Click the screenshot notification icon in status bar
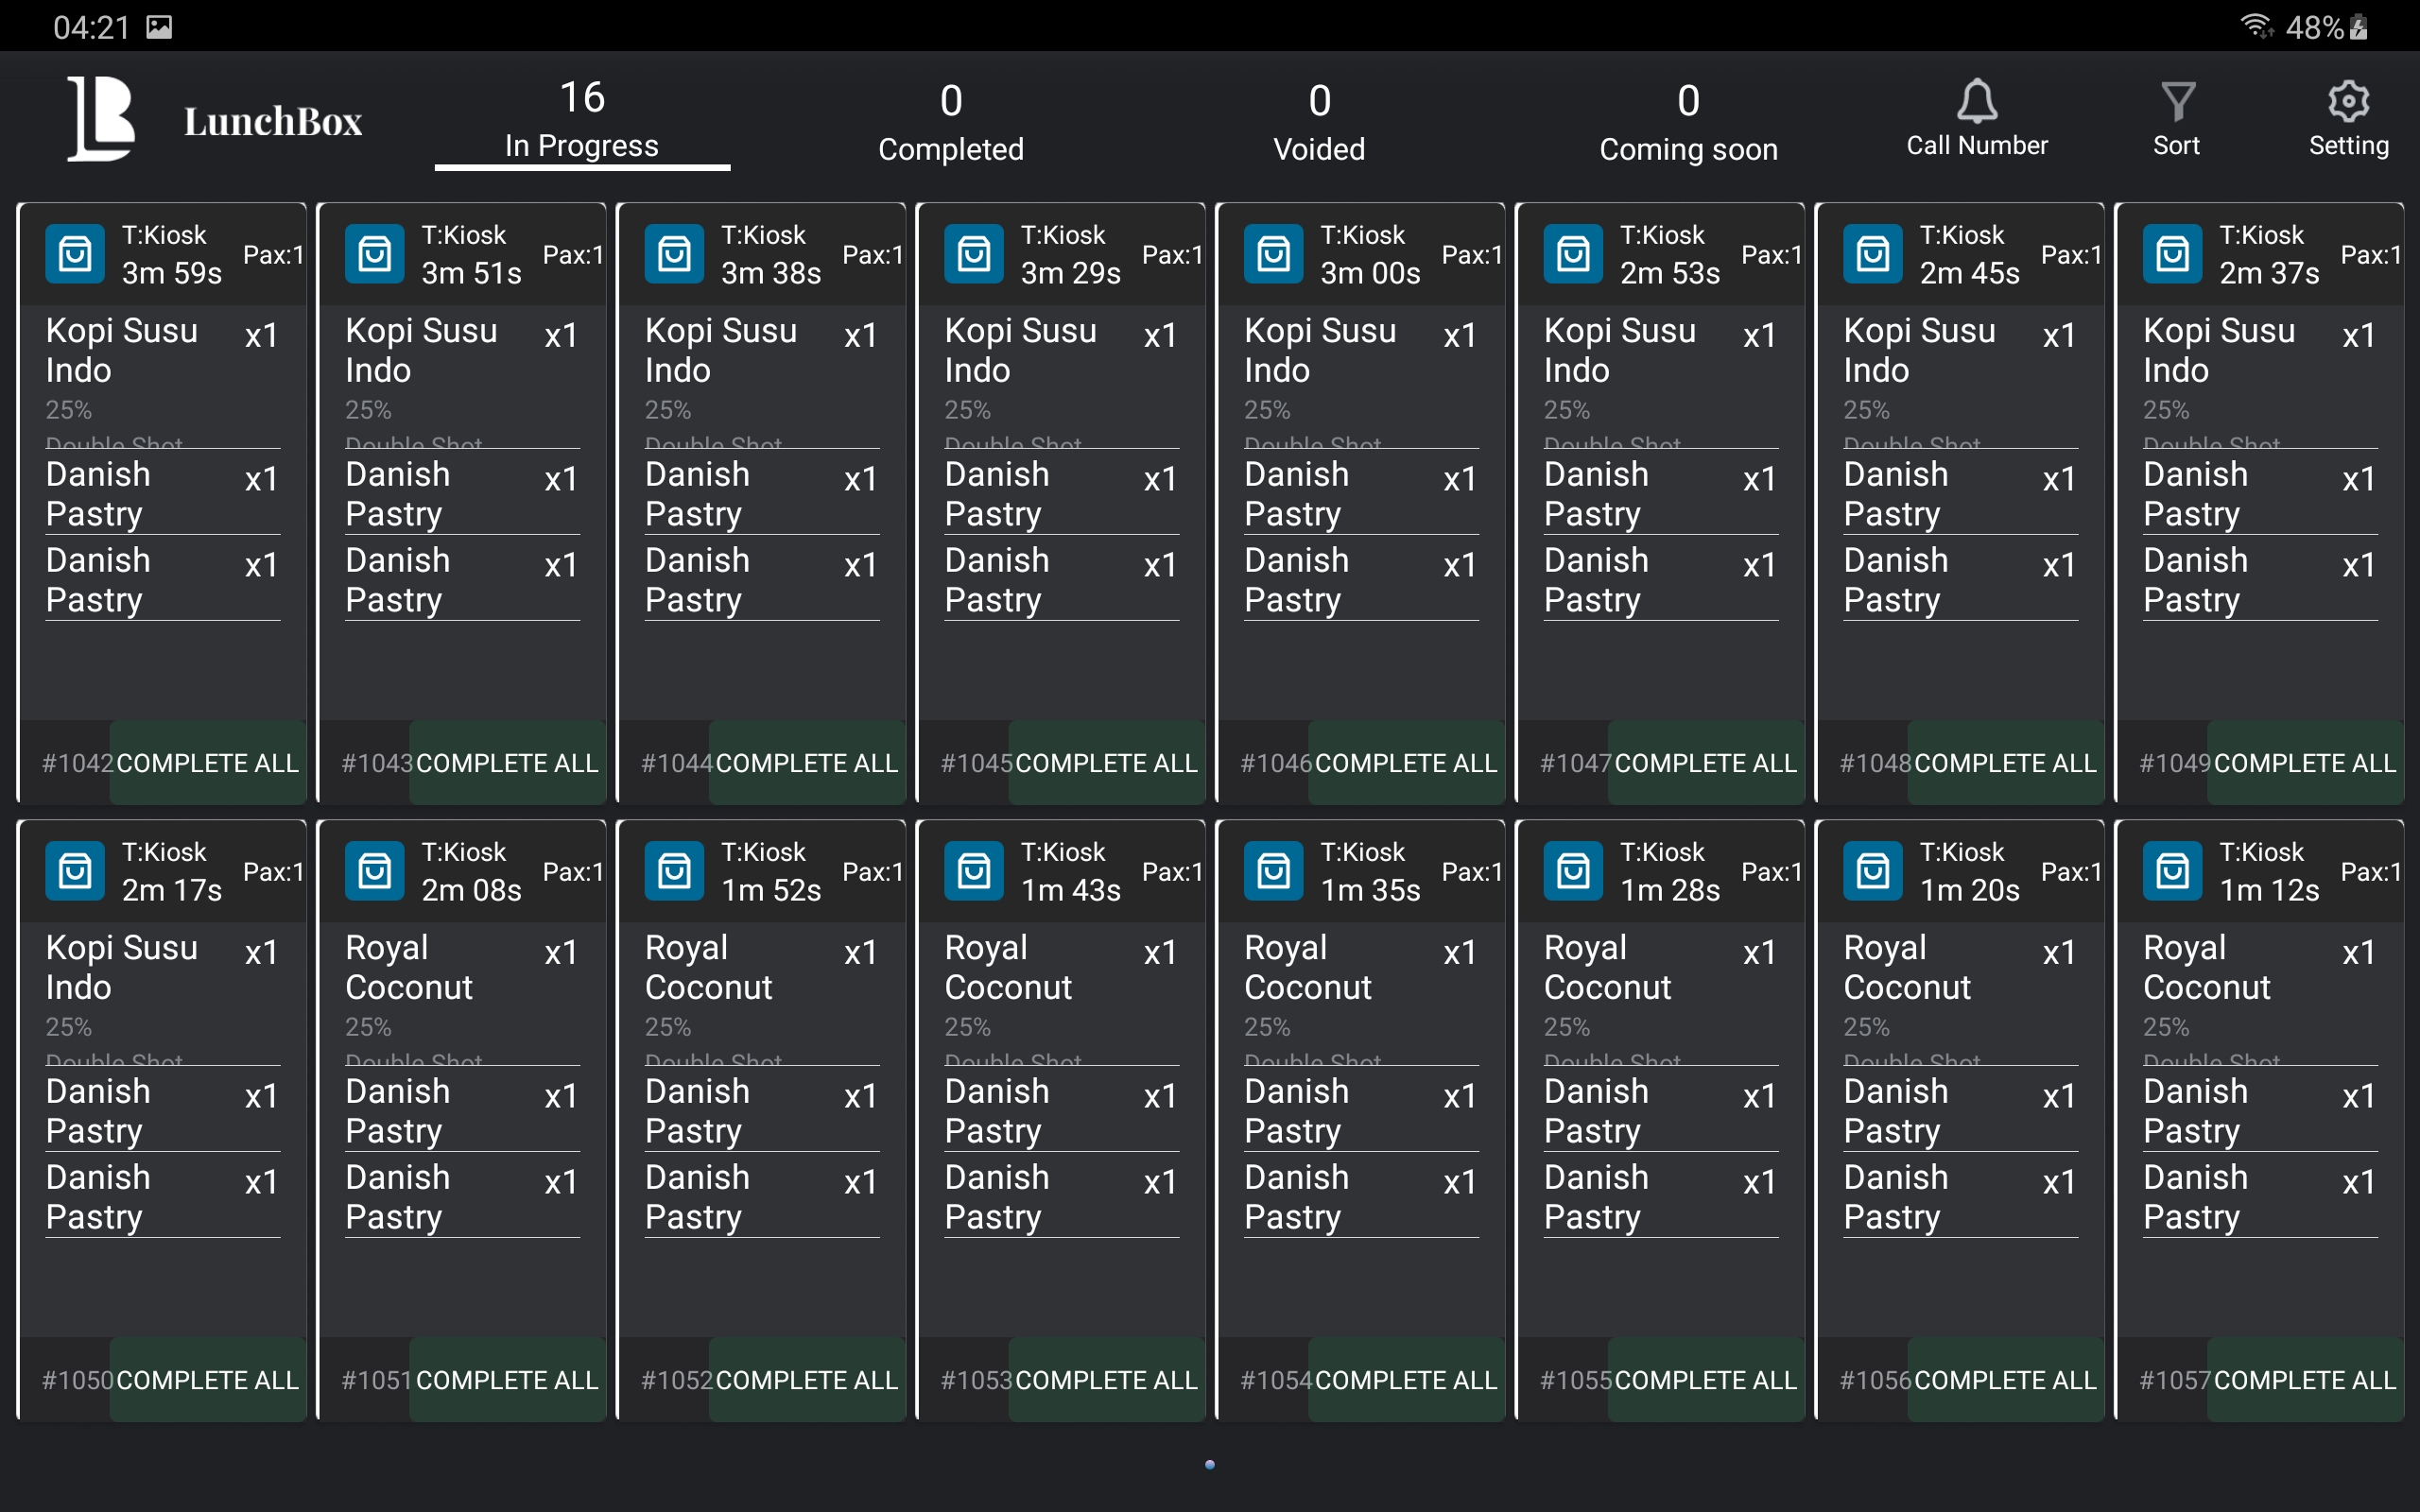The height and width of the screenshot is (1512, 2420). 159,27
